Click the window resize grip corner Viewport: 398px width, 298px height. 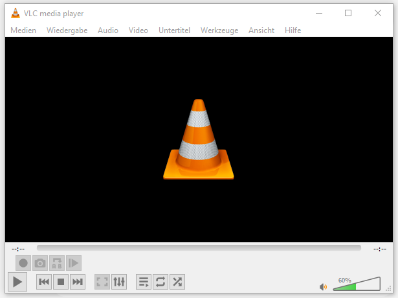tap(388, 288)
